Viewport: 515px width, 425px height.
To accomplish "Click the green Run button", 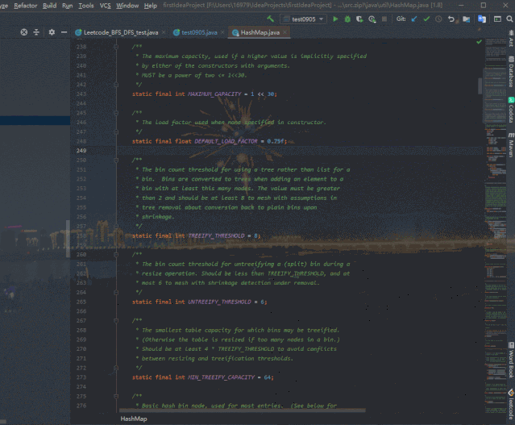I will (336, 19).
